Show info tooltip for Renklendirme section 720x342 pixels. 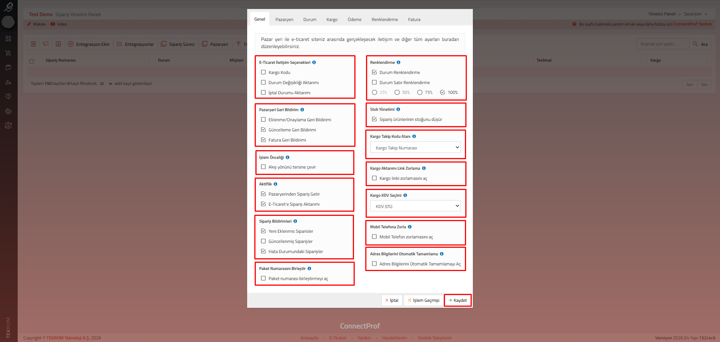click(398, 62)
